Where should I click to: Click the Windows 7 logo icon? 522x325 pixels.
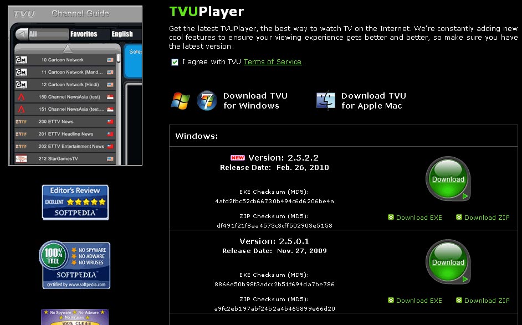tap(207, 100)
